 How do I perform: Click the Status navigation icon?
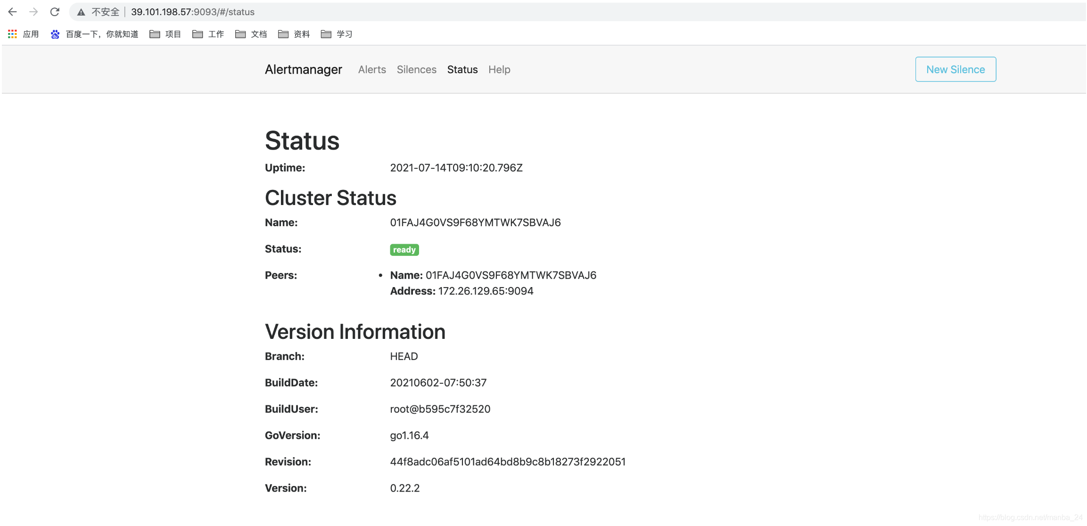pos(462,69)
